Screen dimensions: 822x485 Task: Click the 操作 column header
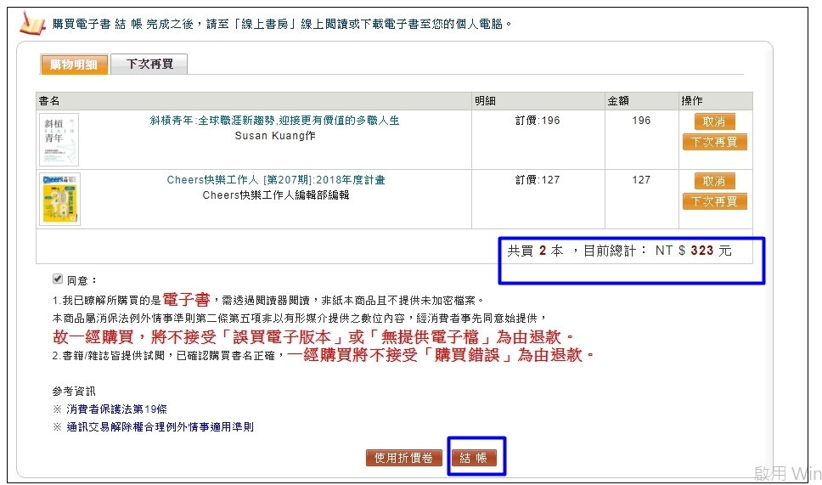click(x=691, y=101)
